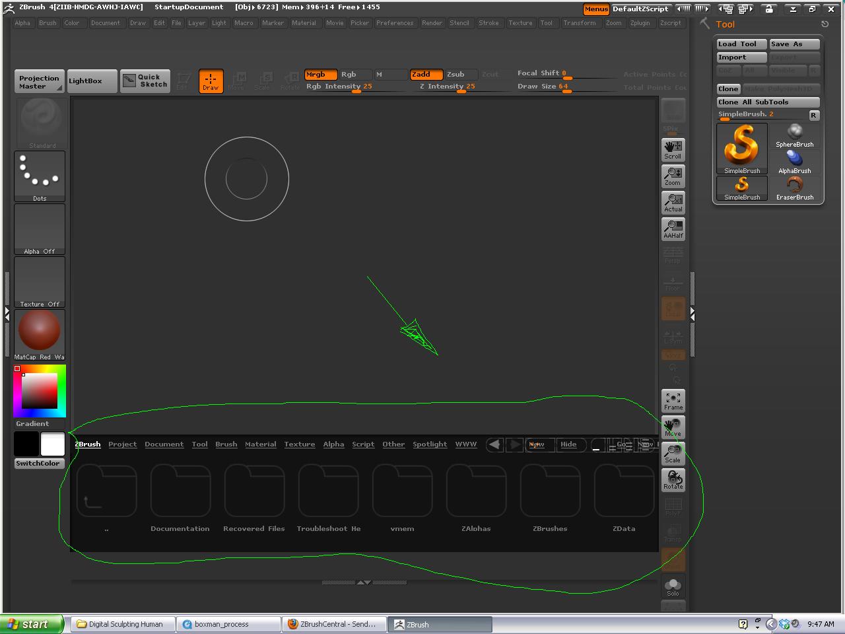Click the Scroll canvas icon
The height and width of the screenshot is (634, 845).
coord(673,150)
